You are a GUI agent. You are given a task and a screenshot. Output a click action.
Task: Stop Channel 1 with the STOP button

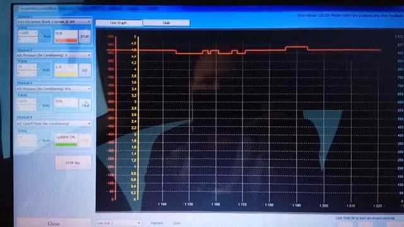tap(85, 37)
